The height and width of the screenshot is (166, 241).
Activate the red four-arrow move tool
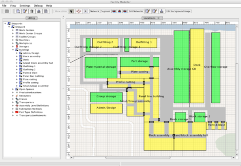[x=79, y=11]
